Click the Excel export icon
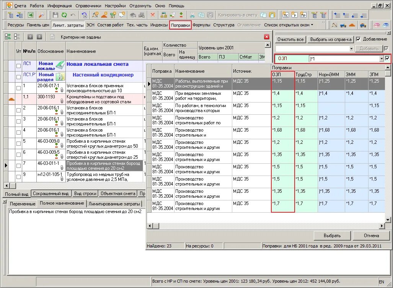 tap(31, 15)
